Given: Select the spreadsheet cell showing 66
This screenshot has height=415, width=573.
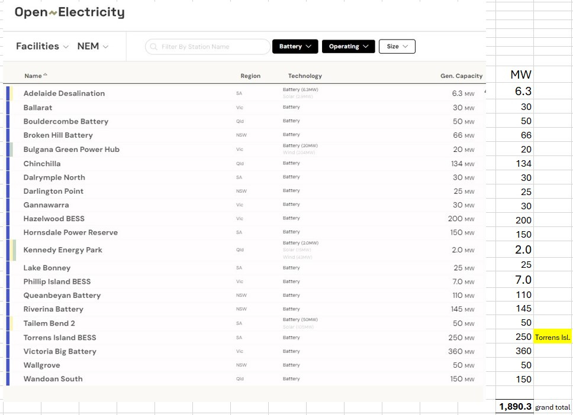Looking at the screenshot, I should (x=514, y=135).
